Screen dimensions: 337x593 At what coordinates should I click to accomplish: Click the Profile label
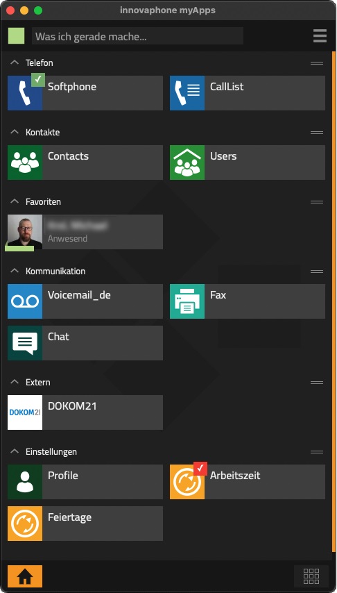[62, 476]
